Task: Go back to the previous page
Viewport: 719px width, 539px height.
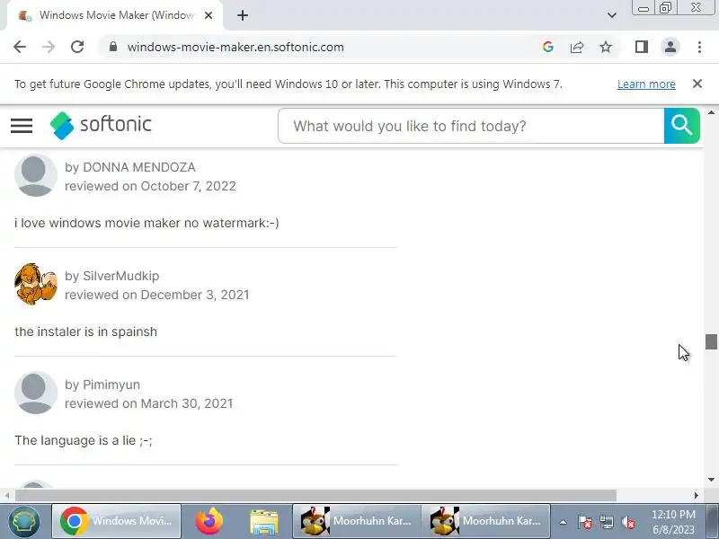Action: (20, 47)
